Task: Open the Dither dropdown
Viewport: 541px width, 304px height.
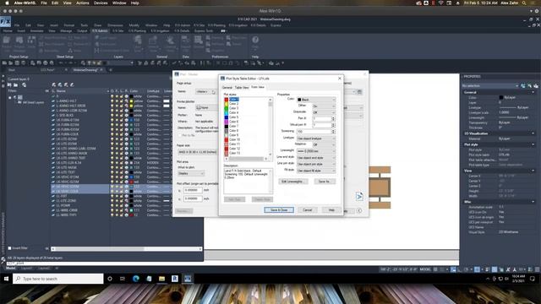Action: [x=324, y=106]
